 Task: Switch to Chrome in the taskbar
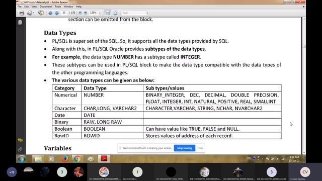click(x=77, y=159)
